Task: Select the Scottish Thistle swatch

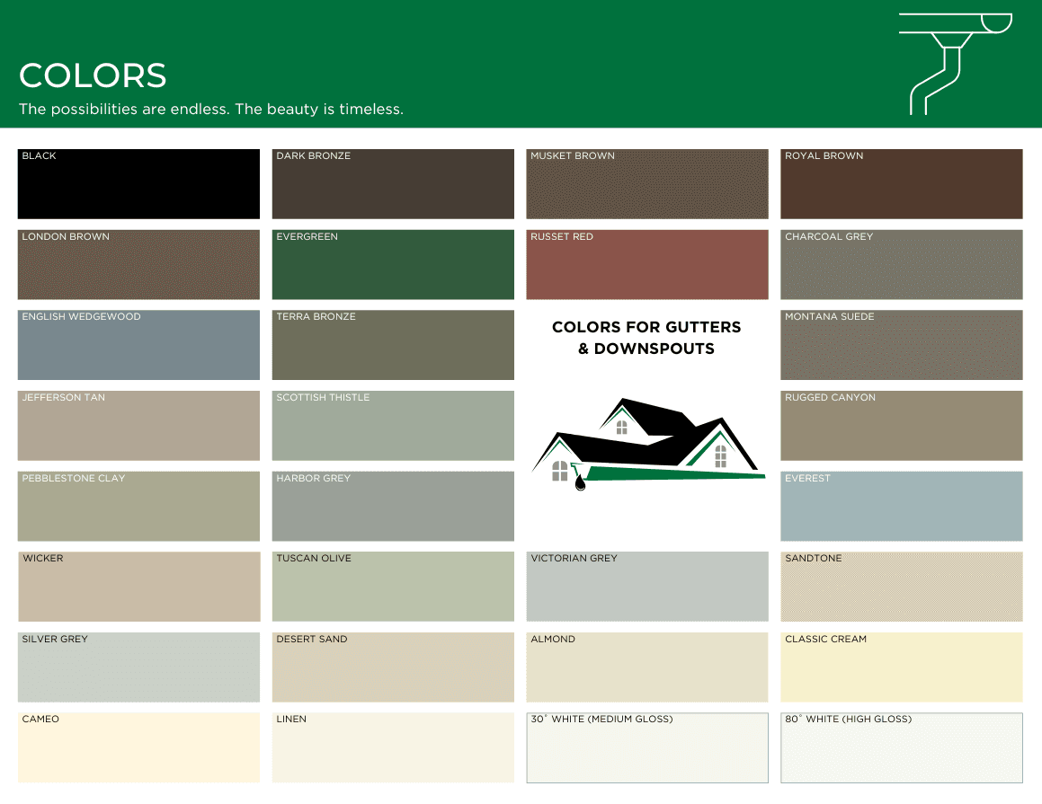Action: click(x=393, y=425)
